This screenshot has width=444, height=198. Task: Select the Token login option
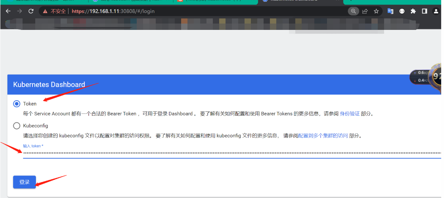(x=17, y=104)
